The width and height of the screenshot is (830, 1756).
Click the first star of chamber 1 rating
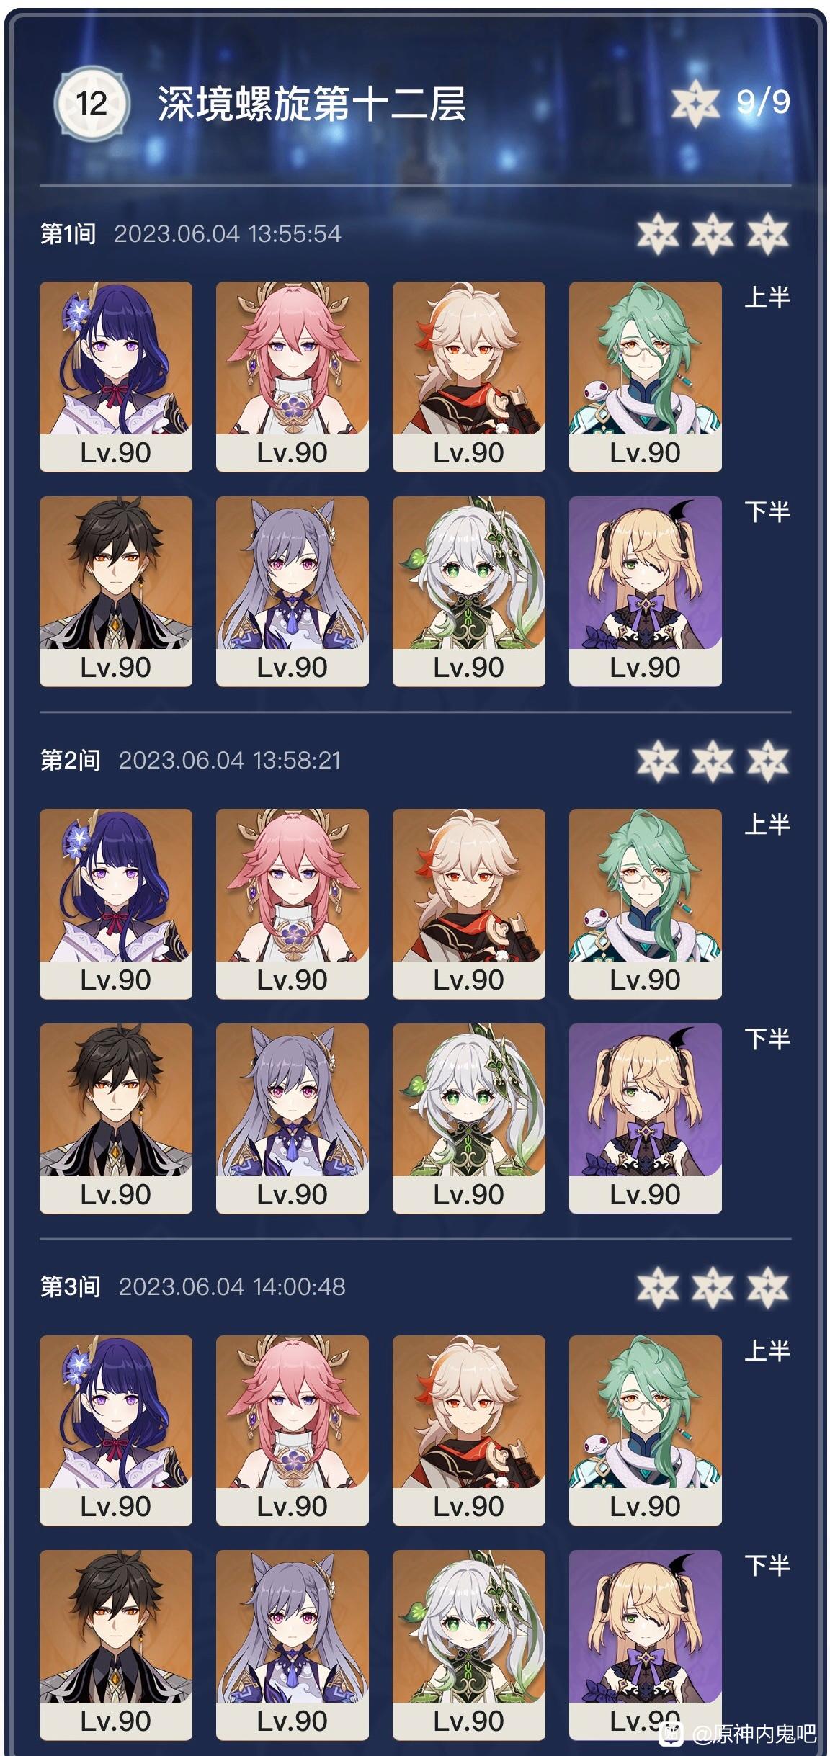click(658, 234)
